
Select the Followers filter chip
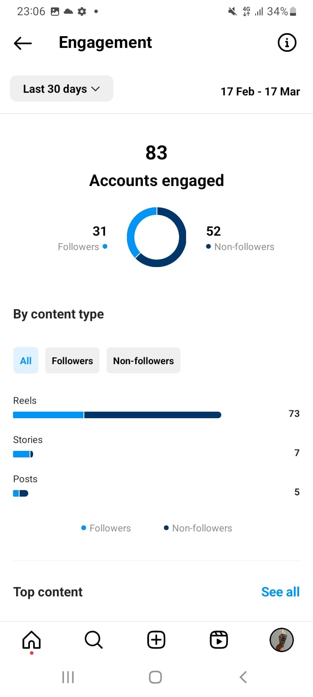pos(72,361)
